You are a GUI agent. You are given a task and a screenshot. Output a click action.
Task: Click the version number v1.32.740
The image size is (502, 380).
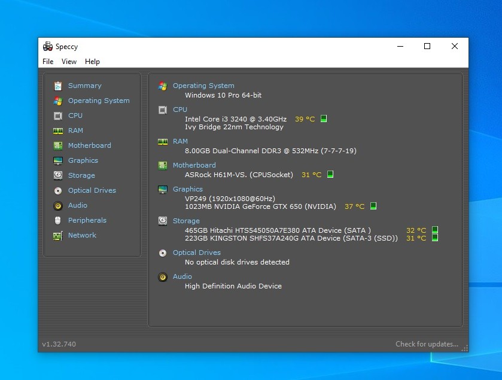(x=59, y=345)
